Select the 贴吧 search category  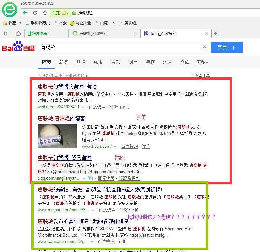coord(81,62)
